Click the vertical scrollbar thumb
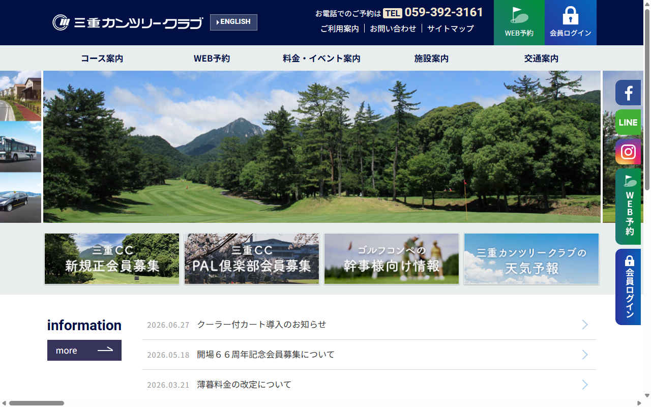651x407 pixels. [647, 99]
